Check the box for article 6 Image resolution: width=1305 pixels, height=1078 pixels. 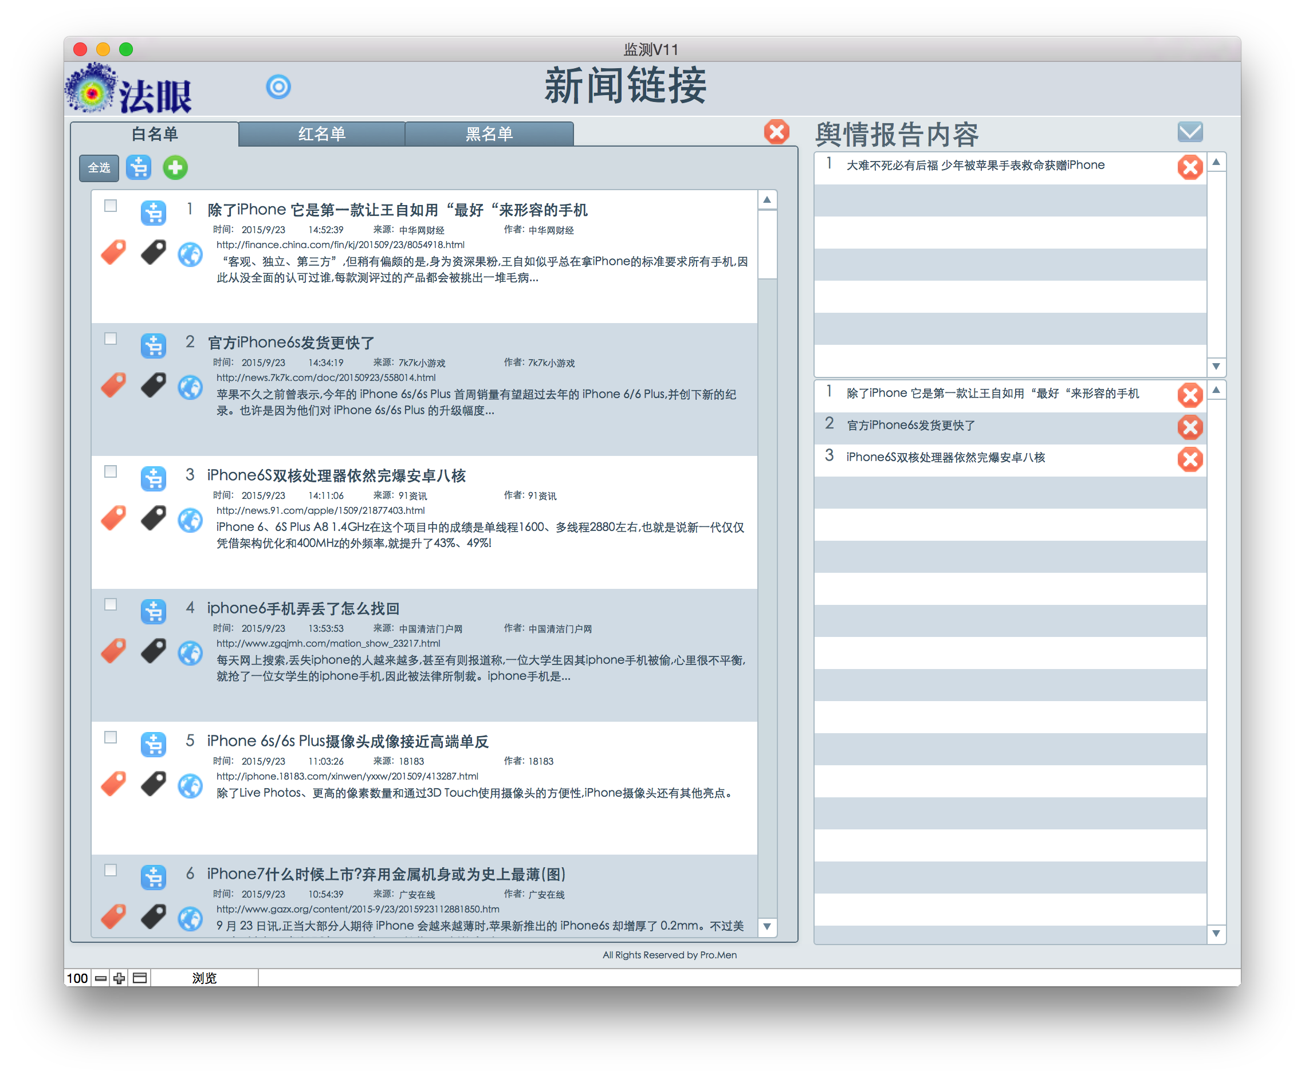[111, 870]
